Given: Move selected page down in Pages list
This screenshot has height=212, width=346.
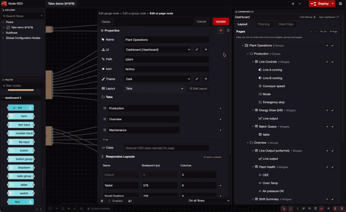Looking at the screenshot, I should 316,31.
